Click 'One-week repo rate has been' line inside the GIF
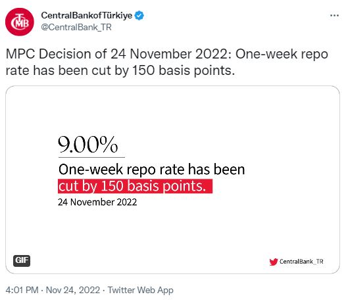Viewport: 348px width, 303px height. pyautogui.click(x=151, y=169)
